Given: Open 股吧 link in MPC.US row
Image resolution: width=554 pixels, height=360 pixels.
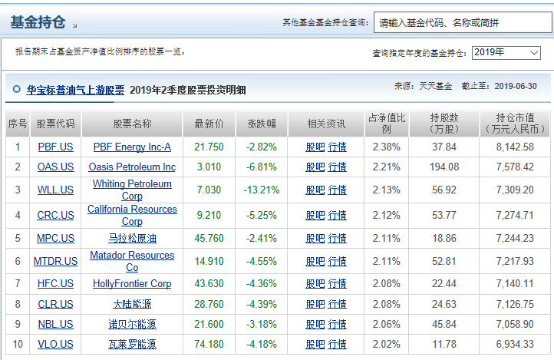Looking at the screenshot, I should [x=315, y=238].
